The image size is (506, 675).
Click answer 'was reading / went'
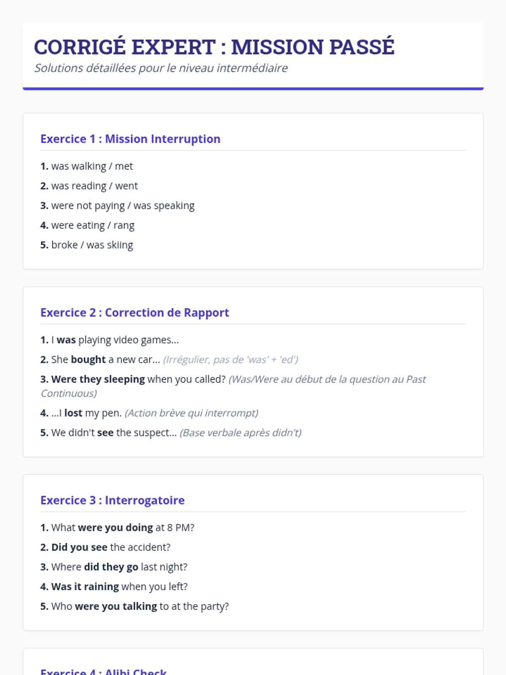(x=94, y=186)
